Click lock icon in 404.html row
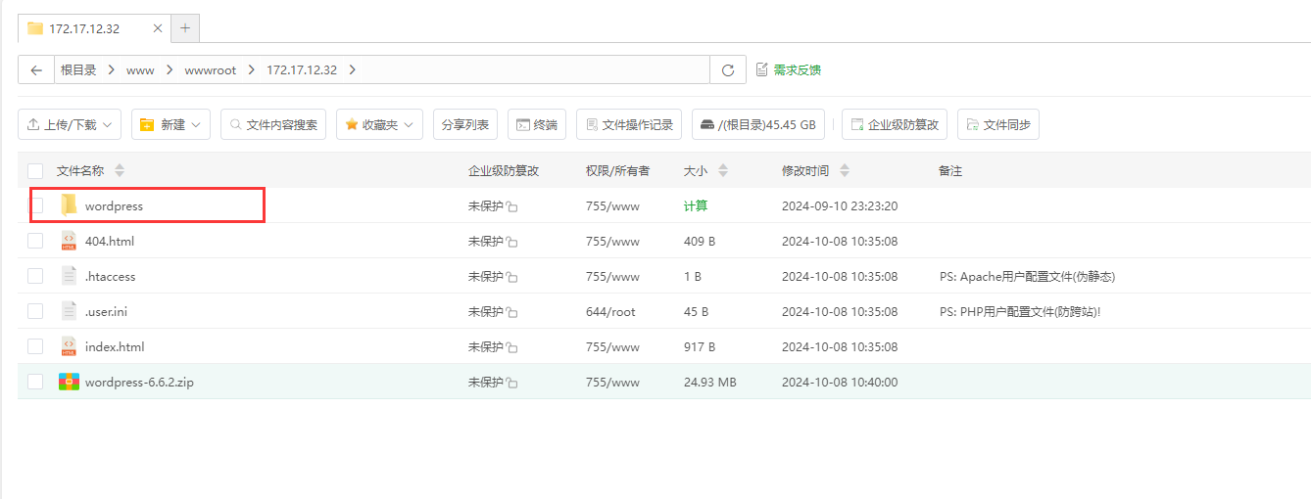Viewport: 1311px width, 499px height. coord(511,242)
